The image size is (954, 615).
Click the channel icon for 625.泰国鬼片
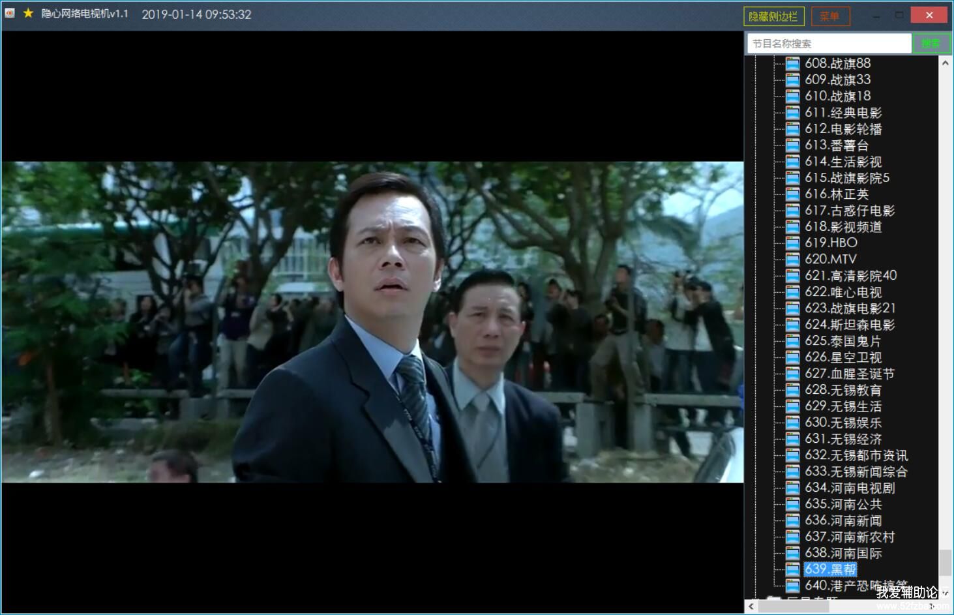pos(792,341)
